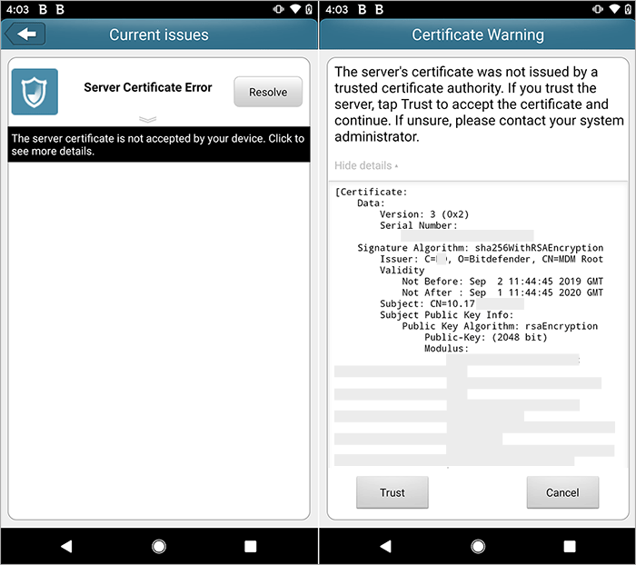636x565 pixels.
Task: Click vibrate mode icon above Current issues
Action: click(278, 9)
